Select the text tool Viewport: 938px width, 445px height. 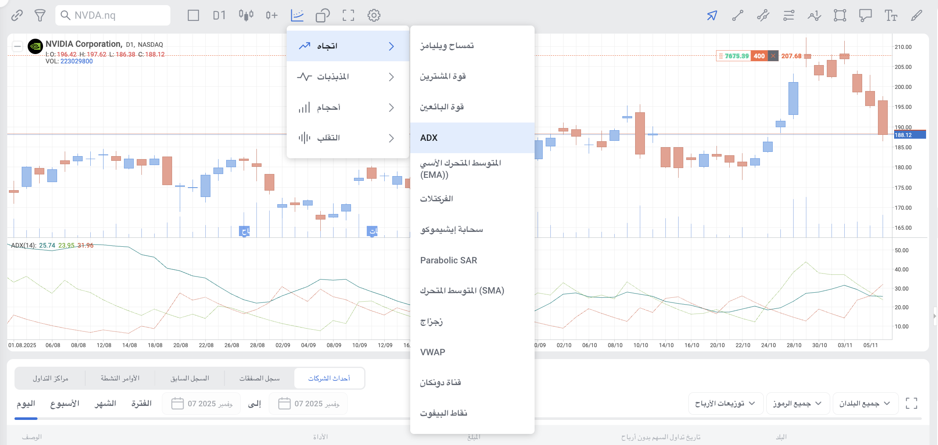pos(891,16)
